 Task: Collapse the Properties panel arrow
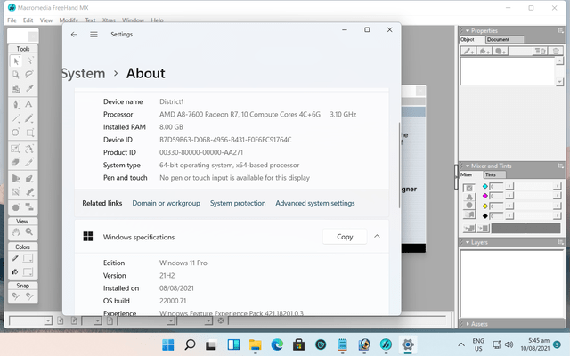pyautogui.click(x=468, y=31)
